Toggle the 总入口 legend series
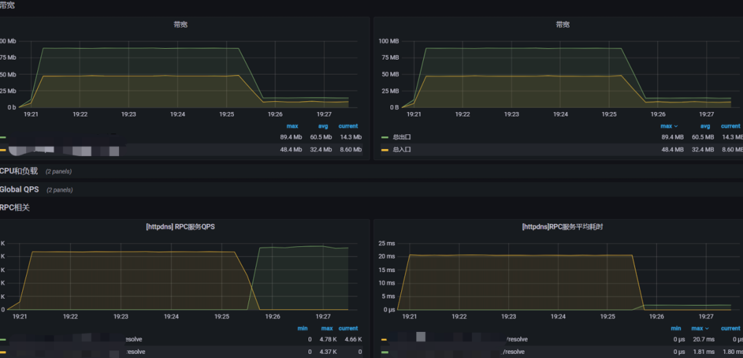Image resolution: width=743 pixels, height=358 pixels. pos(402,150)
